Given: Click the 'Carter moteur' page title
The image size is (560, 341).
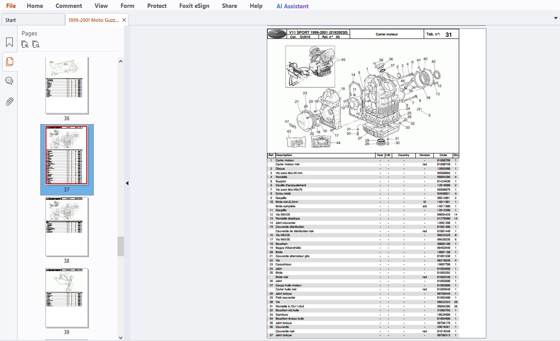Looking at the screenshot, I should pyautogui.click(x=387, y=34).
